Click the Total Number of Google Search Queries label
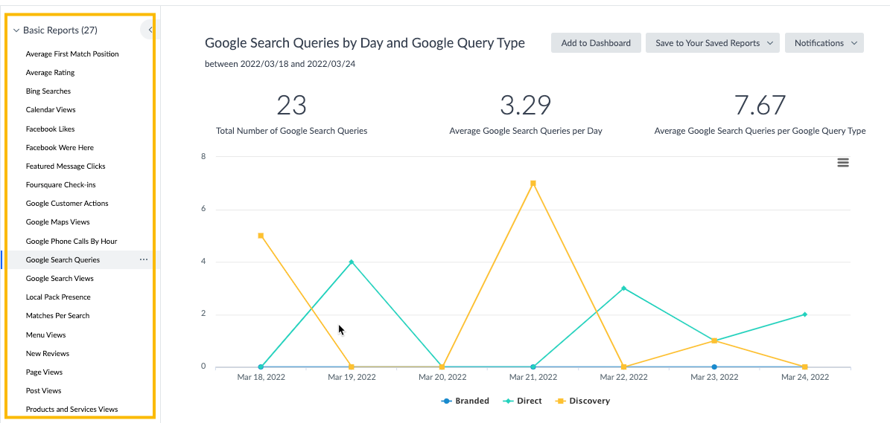The image size is (890, 423). click(x=292, y=131)
